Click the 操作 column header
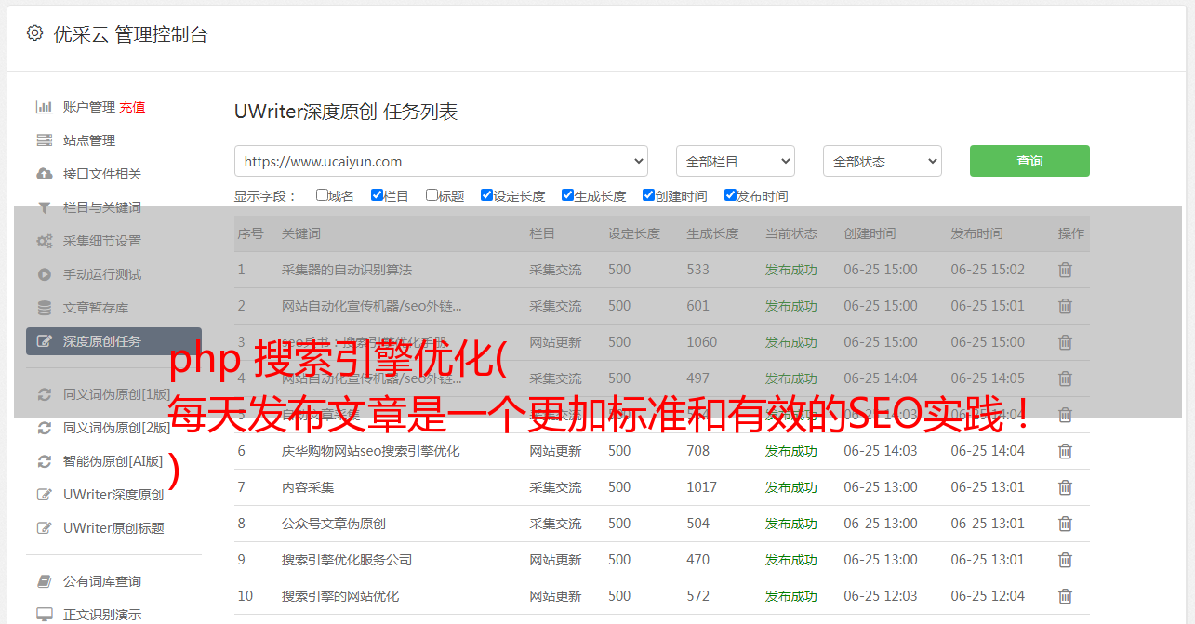The image size is (1195, 624). pos(1071,233)
